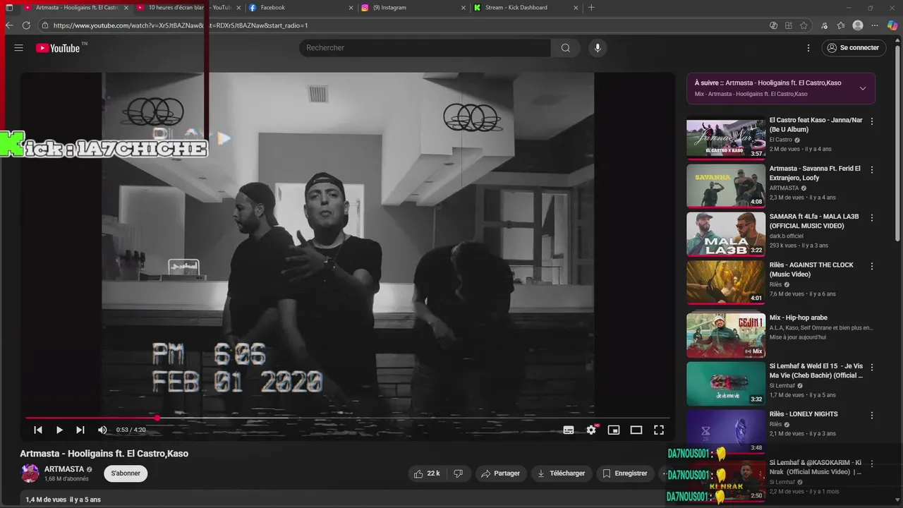903x508 pixels.
Task: Click the Se connecter sign-in button
Action: click(854, 48)
